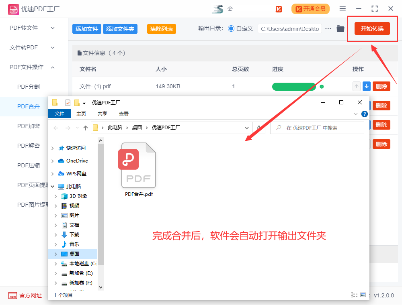The height and width of the screenshot is (305, 402).
Task: Go up one folder level in Explorer
Action: [x=86, y=128]
